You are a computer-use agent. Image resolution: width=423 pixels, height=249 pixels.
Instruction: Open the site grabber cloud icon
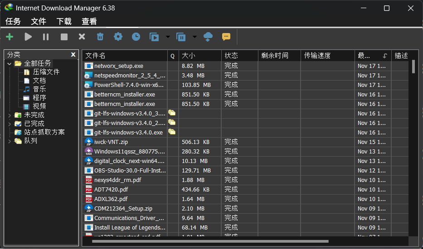point(208,37)
